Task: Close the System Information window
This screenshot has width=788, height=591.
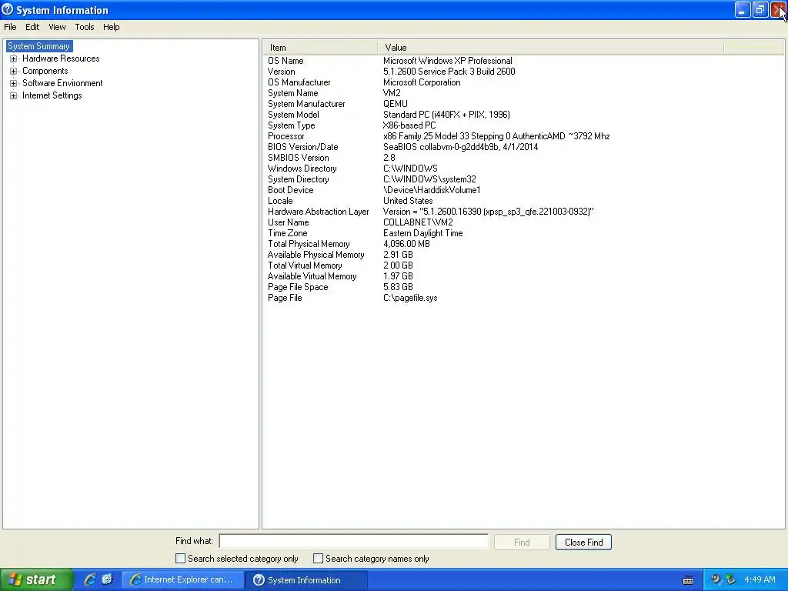Action: point(779,9)
